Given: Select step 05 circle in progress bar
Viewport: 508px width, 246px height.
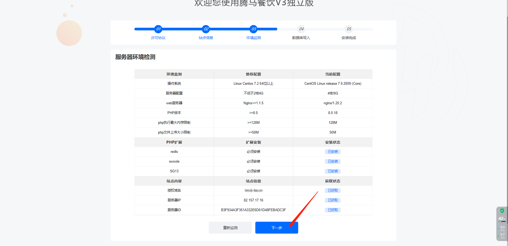Looking at the screenshot, I should (x=349, y=29).
